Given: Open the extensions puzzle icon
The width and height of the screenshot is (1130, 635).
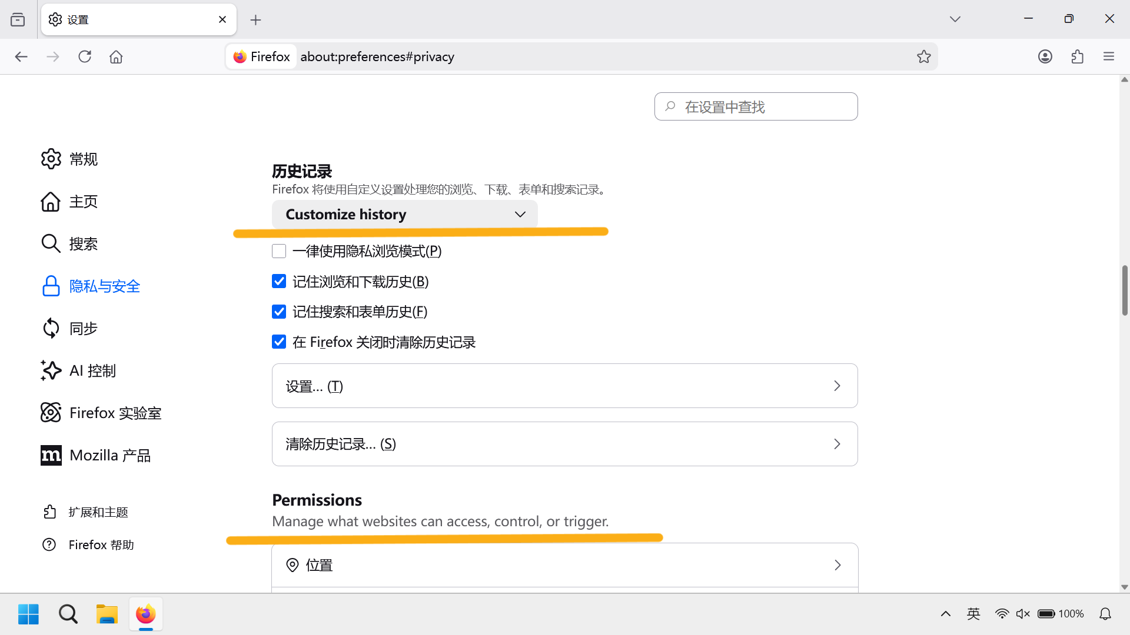Looking at the screenshot, I should coord(1077,56).
